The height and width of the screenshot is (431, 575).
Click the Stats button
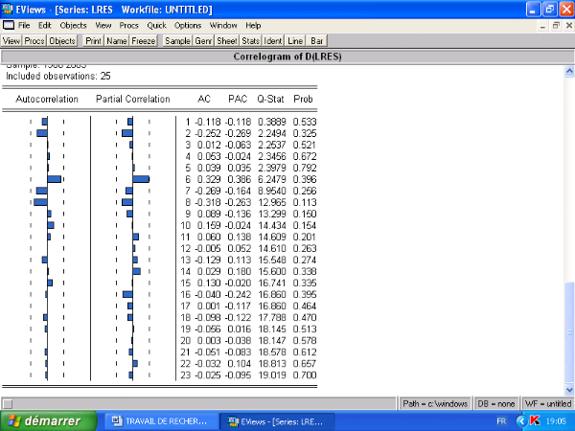(x=250, y=40)
